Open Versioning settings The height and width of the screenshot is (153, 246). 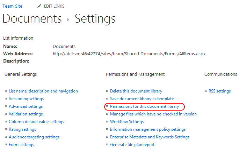tap(26, 99)
